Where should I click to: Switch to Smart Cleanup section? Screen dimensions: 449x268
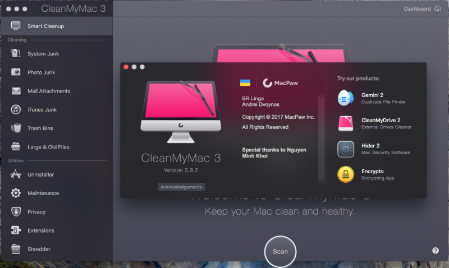[57, 26]
